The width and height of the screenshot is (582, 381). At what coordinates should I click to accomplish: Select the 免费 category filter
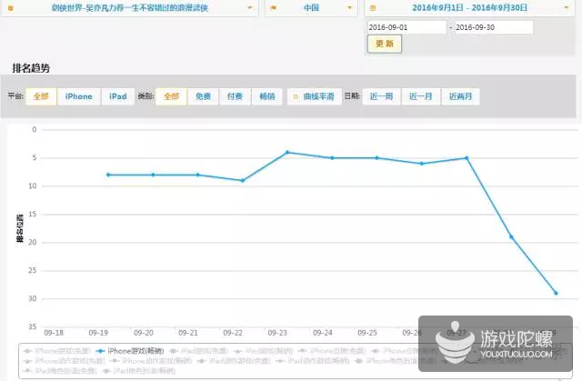coord(203,96)
